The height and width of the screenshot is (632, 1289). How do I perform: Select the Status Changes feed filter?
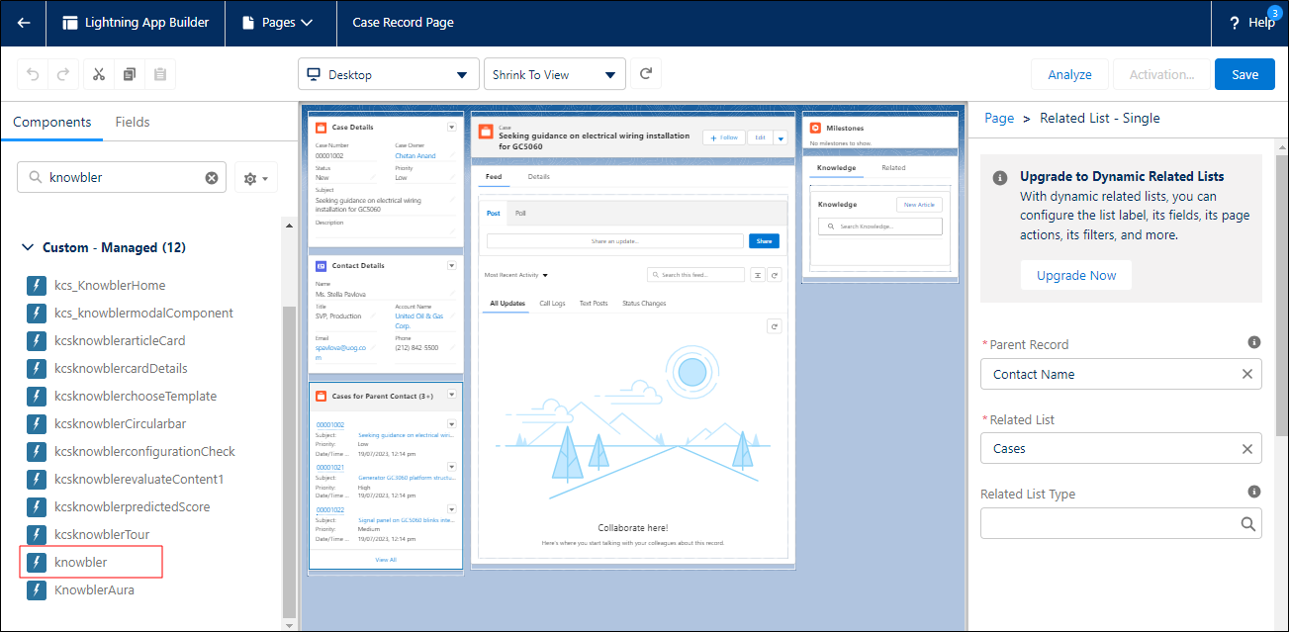pos(644,304)
